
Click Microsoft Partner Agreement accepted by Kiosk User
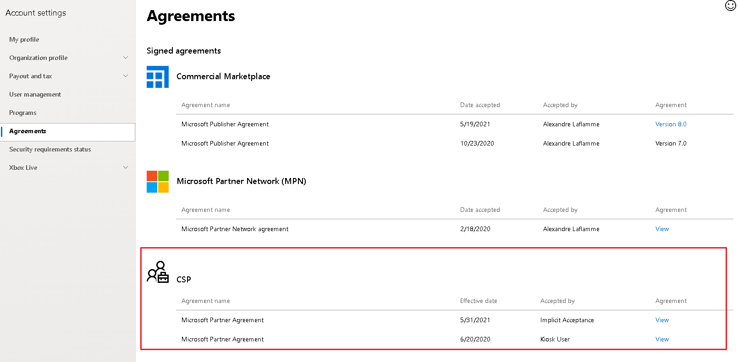click(x=222, y=339)
